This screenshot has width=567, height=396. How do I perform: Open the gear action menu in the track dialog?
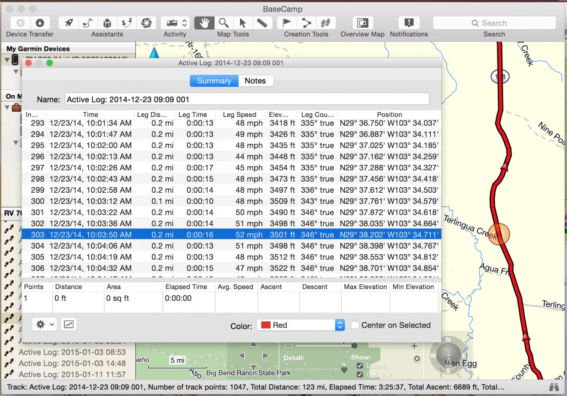coord(45,325)
